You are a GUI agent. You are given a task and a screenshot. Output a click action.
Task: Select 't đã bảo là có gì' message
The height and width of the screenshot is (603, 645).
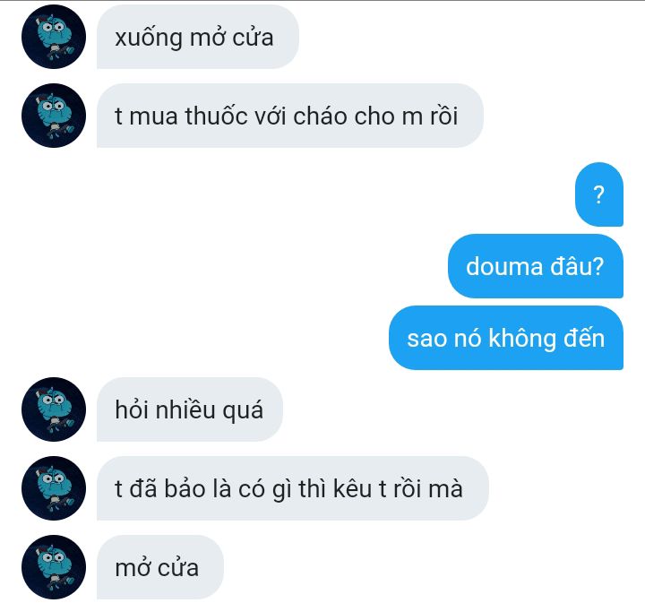point(292,488)
